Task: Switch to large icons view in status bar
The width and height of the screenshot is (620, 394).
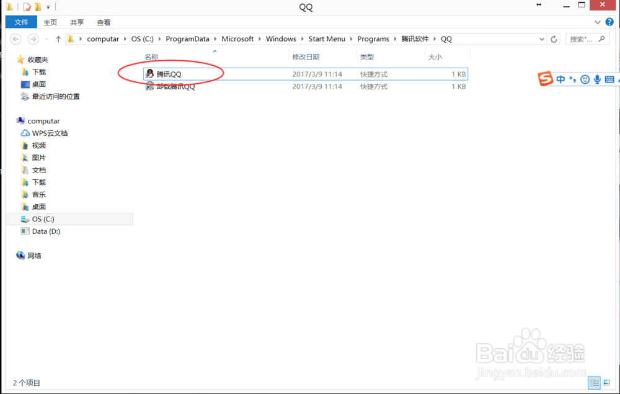Action: coord(606,383)
